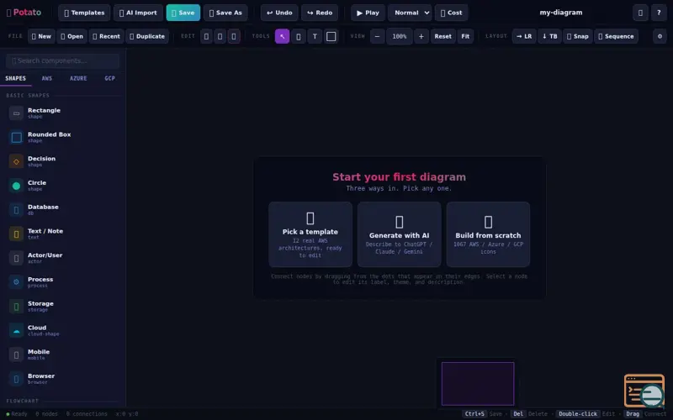Click the Double-click shortcut hint
Viewport: 673px width, 420px height.
click(578, 414)
